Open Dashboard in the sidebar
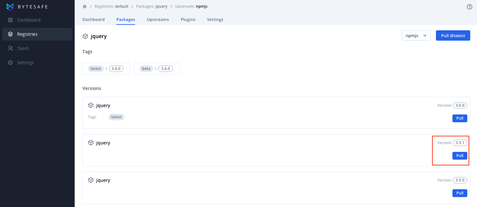The image size is (477, 207). [x=37, y=20]
